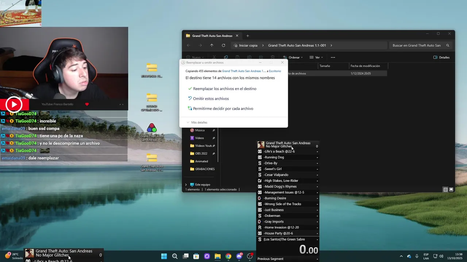The height and width of the screenshot is (262, 467).
Task: Expand the chevron after the 1.1-001 breadcrumb
Action: pyautogui.click(x=331, y=45)
